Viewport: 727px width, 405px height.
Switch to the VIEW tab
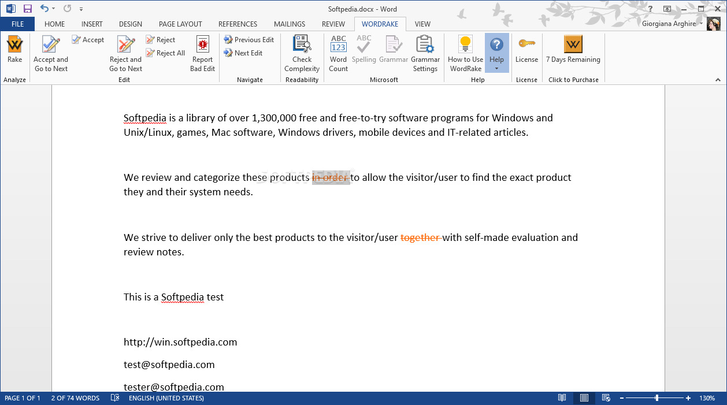point(422,24)
